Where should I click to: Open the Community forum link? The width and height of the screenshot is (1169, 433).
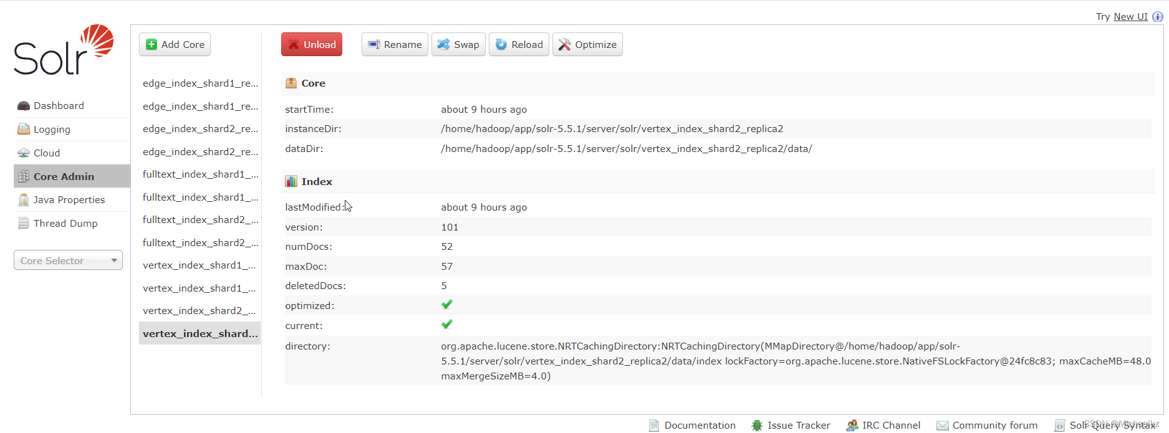tap(995, 426)
